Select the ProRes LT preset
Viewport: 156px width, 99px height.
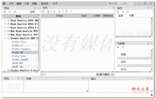pyautogui.click(x=17, y=45)
